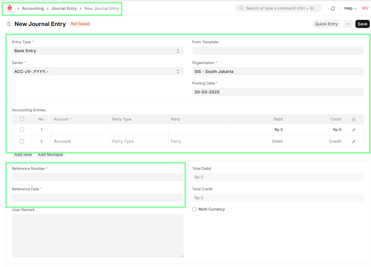371x267 pixels.
Task: Open the notifications bell icon
Action: point(333,8)
